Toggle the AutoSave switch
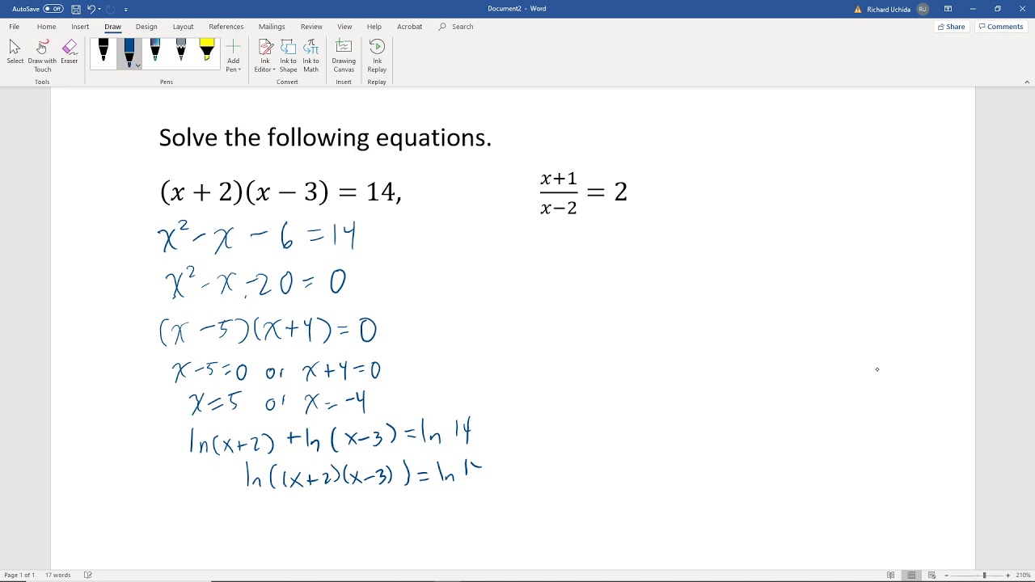Image resolution: width=1035 pixels, height=582 pixels. [53, 9]
